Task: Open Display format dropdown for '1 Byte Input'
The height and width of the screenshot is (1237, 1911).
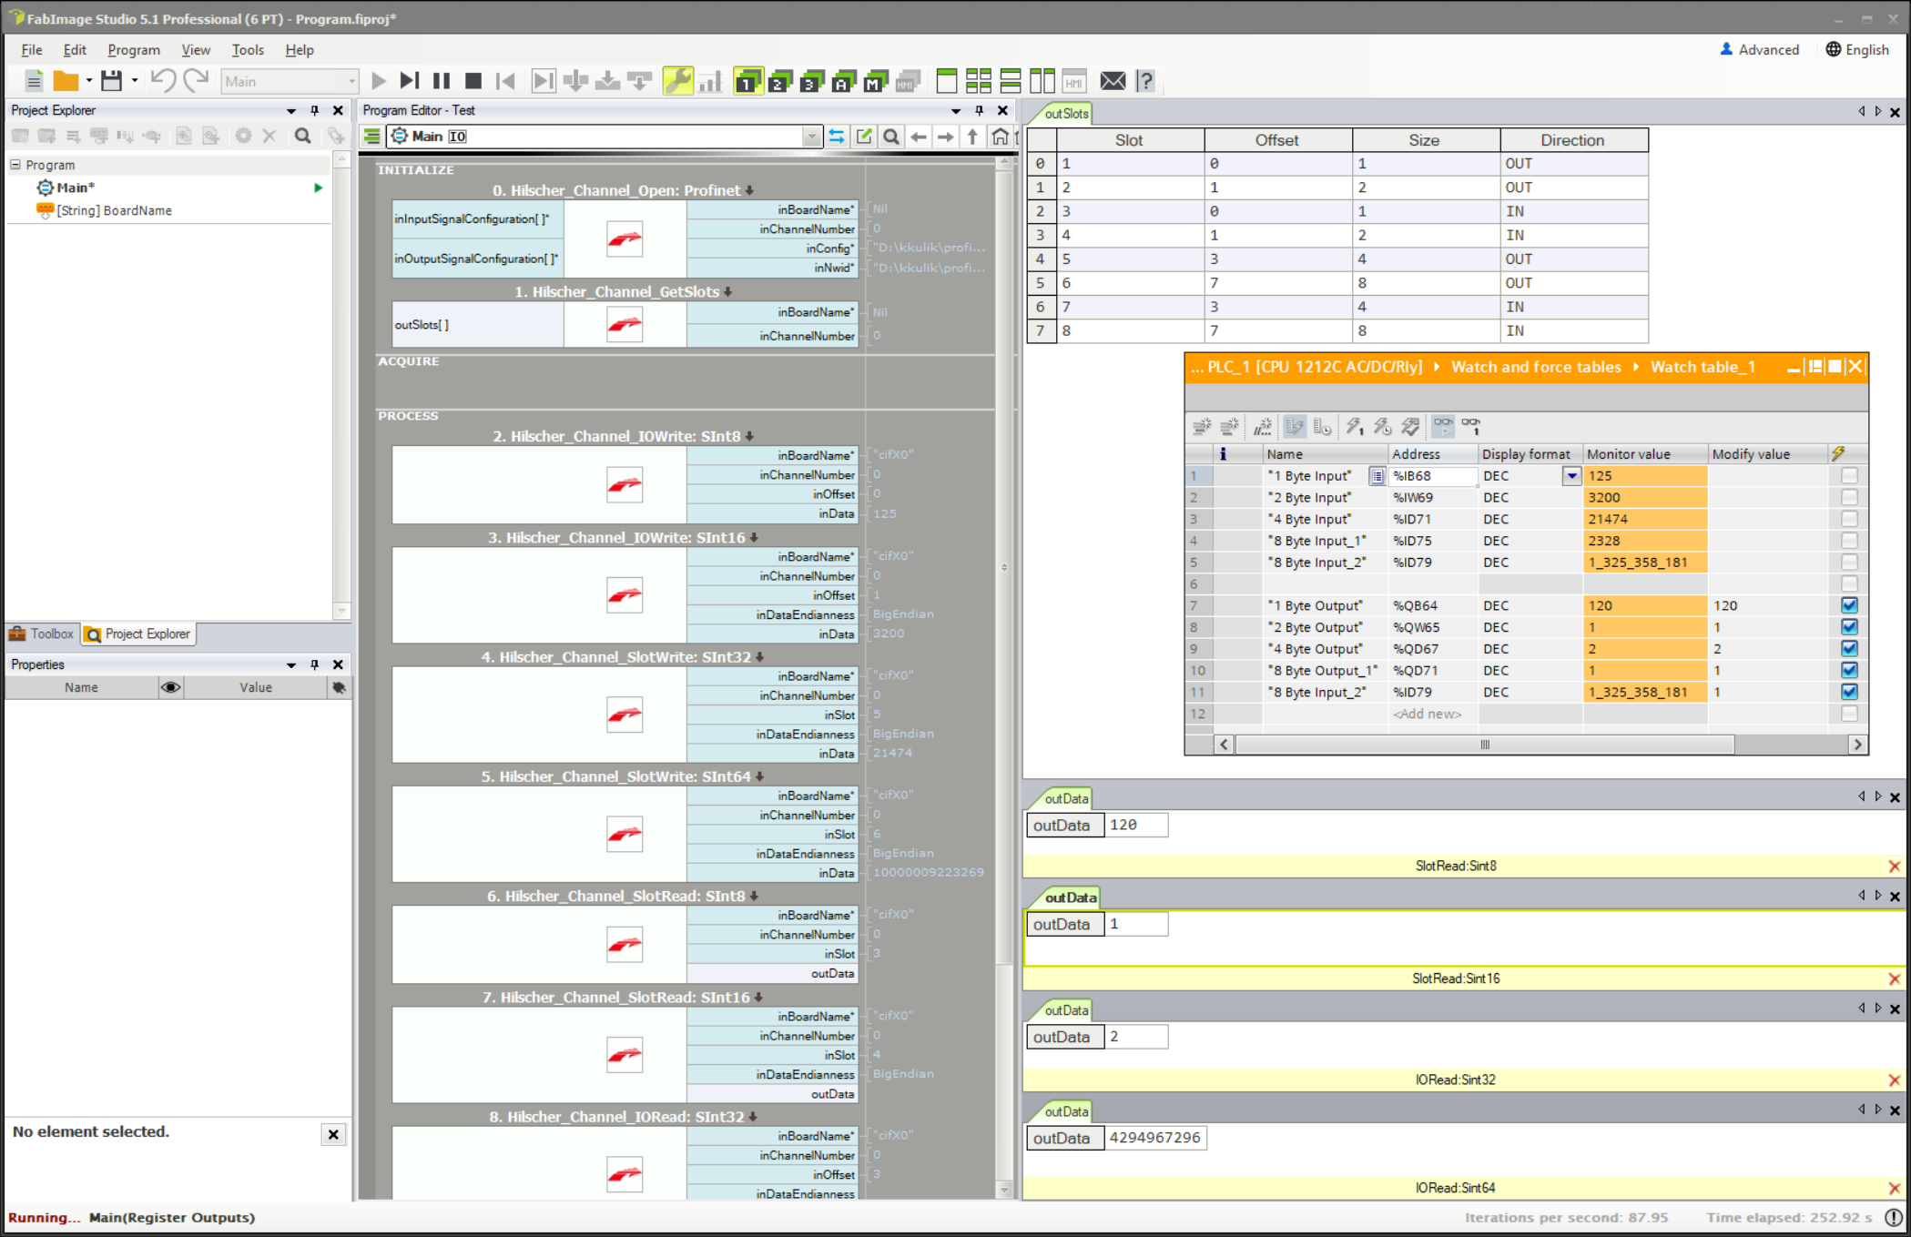Action: 1571,475
